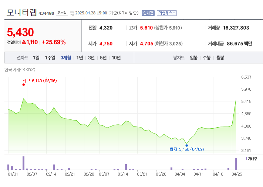Show the 일봉 daily candle chart
Screen dimensions: 263x187
pyautogui.click(x=193, y=58)
